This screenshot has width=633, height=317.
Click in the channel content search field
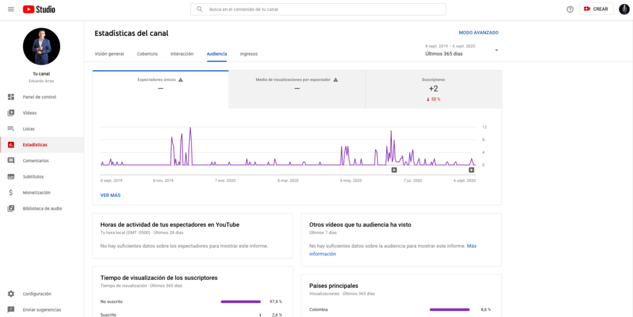point(318,9)
